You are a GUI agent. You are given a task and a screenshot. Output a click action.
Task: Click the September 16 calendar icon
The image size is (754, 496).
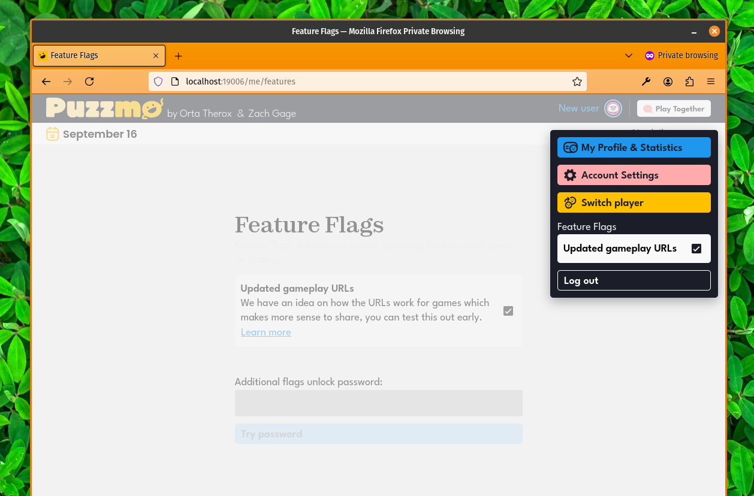(x=52, y=134)
